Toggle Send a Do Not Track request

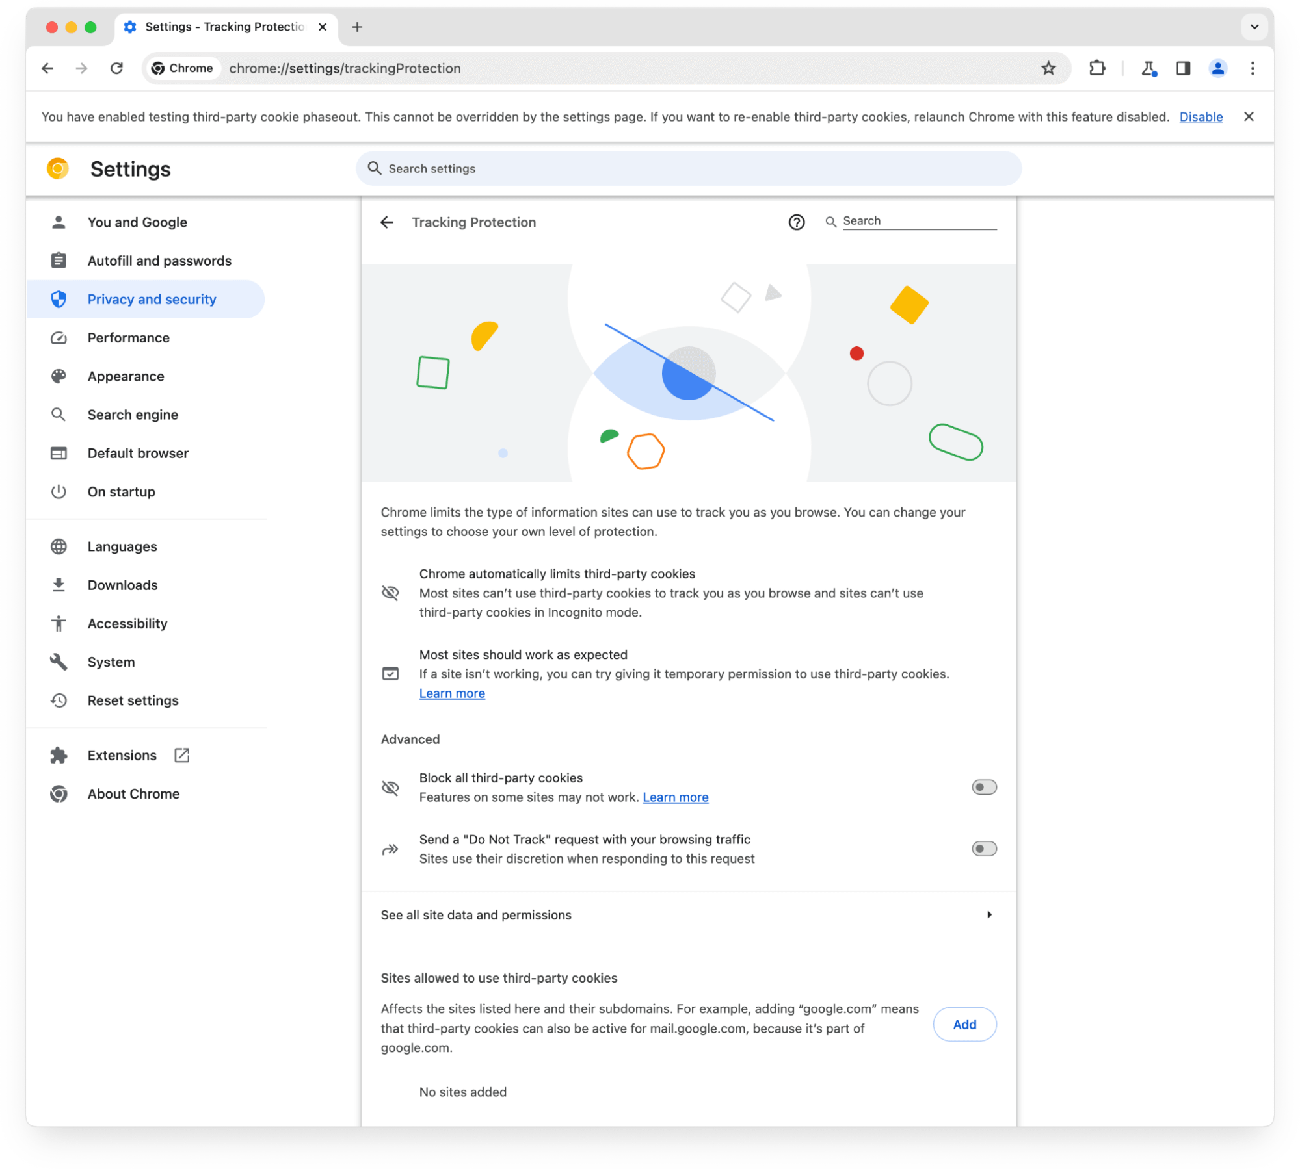click(981, 847)
